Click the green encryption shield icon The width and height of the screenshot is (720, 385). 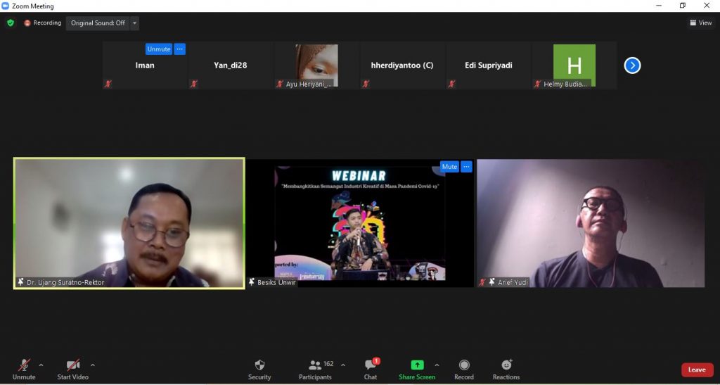pyautogui.click(x=11, y=23)
